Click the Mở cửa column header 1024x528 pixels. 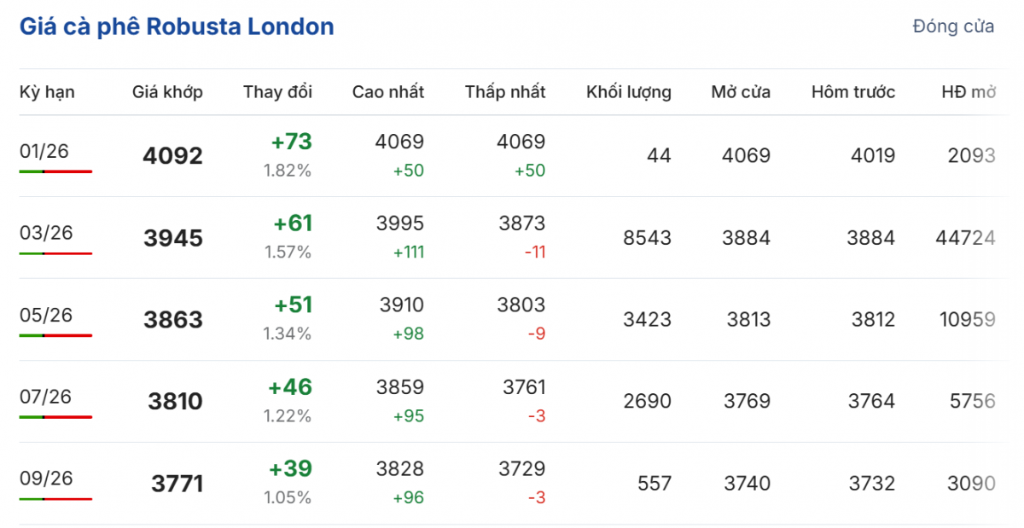(x=741, y=92)
